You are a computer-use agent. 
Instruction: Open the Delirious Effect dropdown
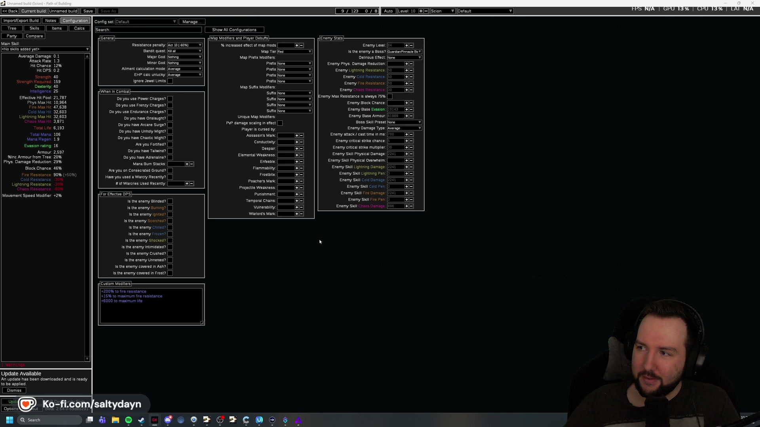click(x=405, y=58)
